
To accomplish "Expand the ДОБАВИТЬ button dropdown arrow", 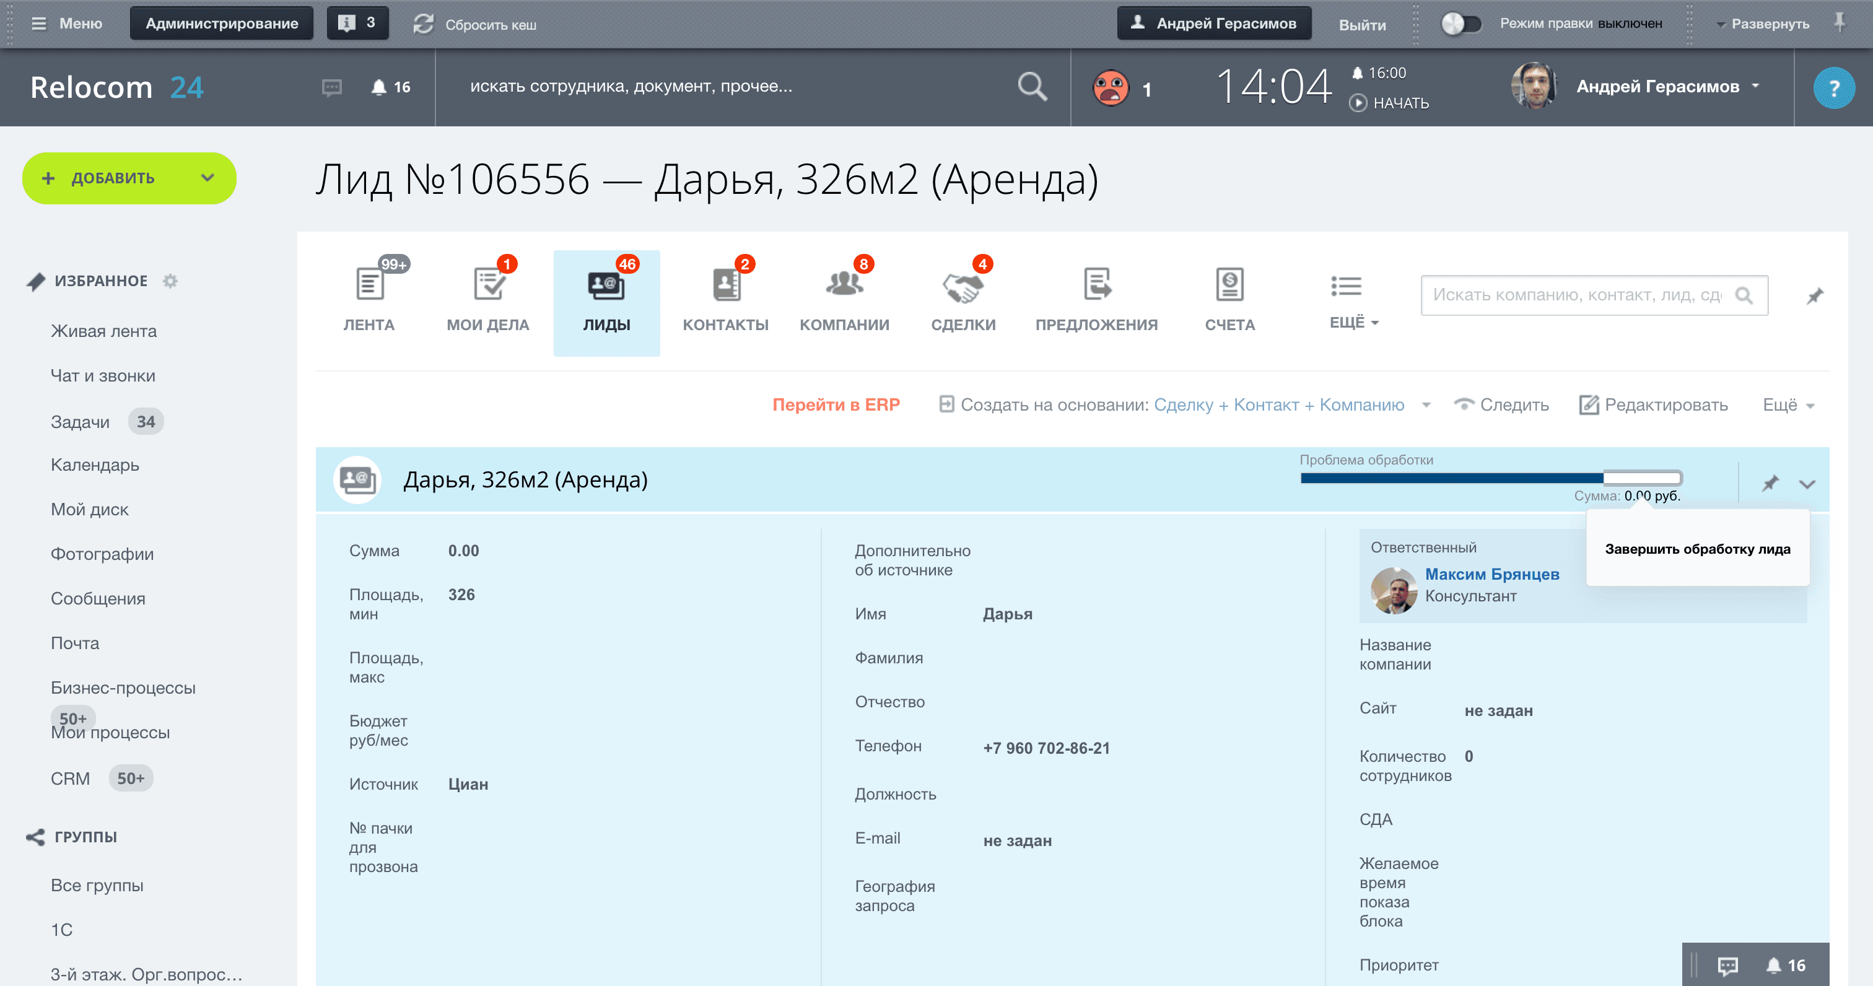I will (x=207, y=177).
